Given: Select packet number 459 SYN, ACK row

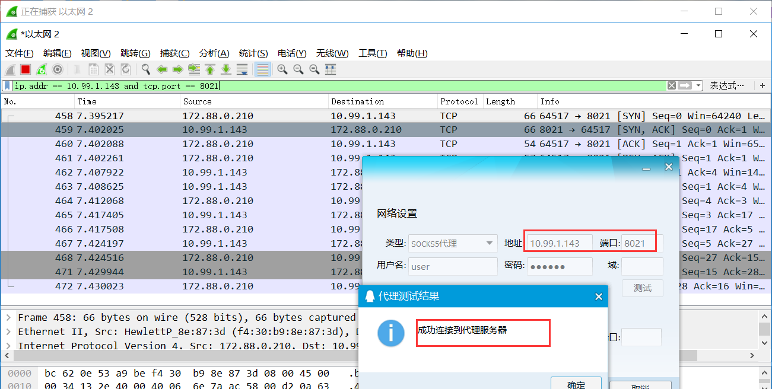Looking at the screenshot, I should tap(386, 129).
